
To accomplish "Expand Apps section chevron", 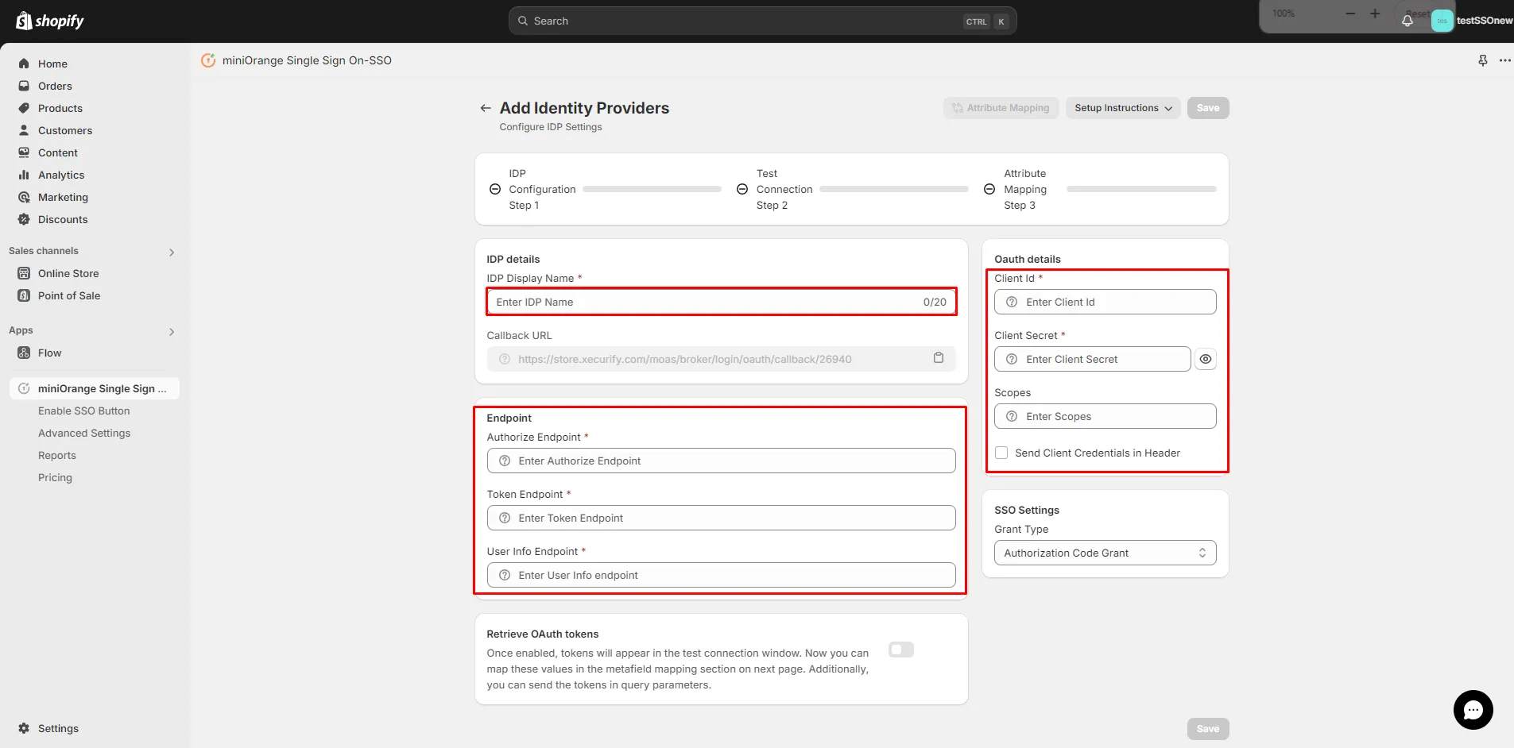I will point(172,331).
